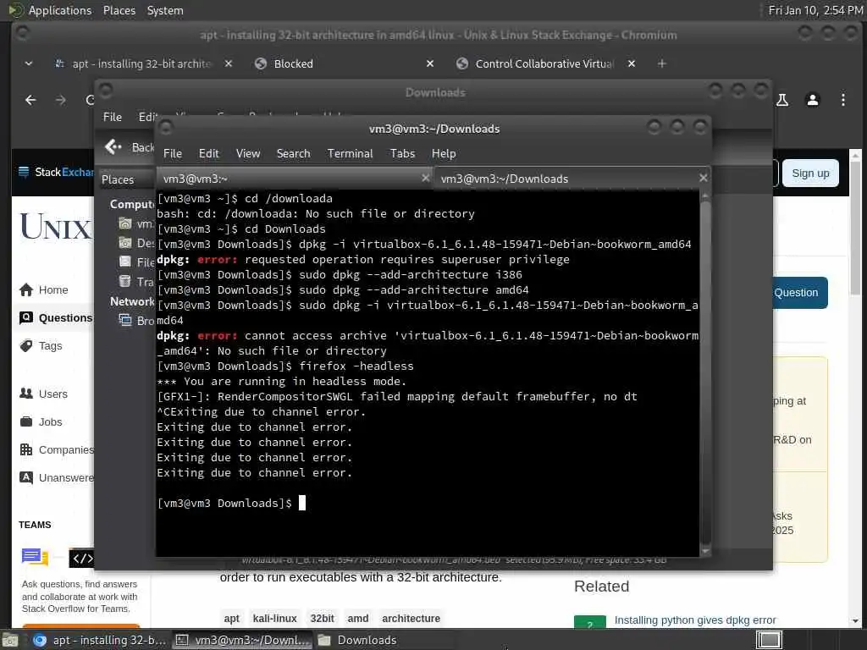Viewport: 867px width, 650px height.
Task: Close the vm3@vm3:~ terminal tab
Action: coord(425,178)
